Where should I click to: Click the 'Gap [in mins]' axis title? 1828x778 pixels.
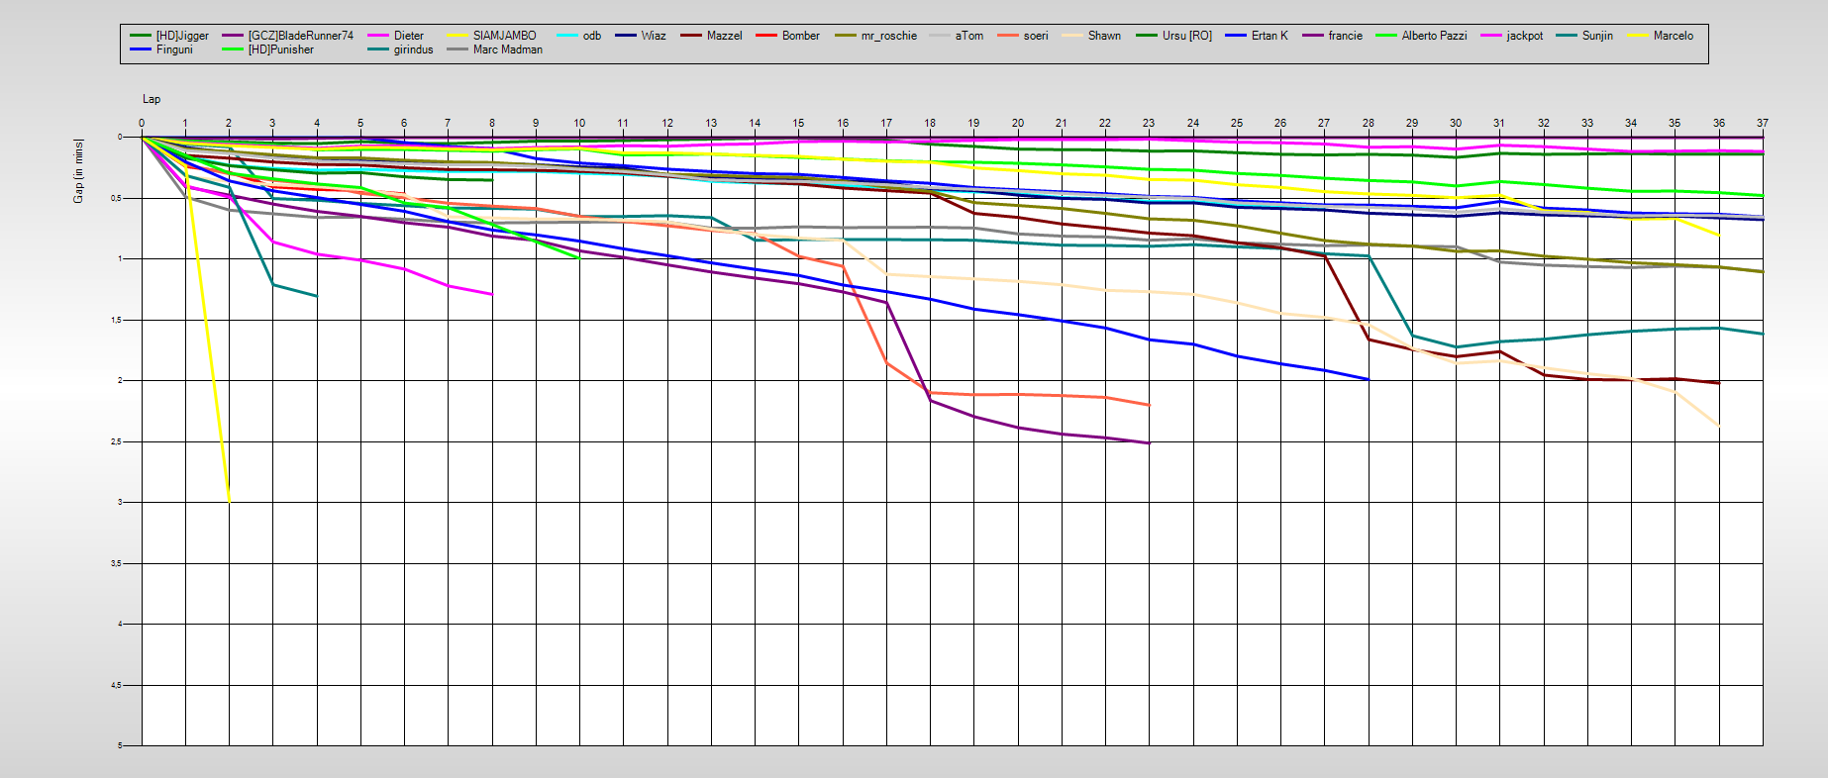click(78, 171)
